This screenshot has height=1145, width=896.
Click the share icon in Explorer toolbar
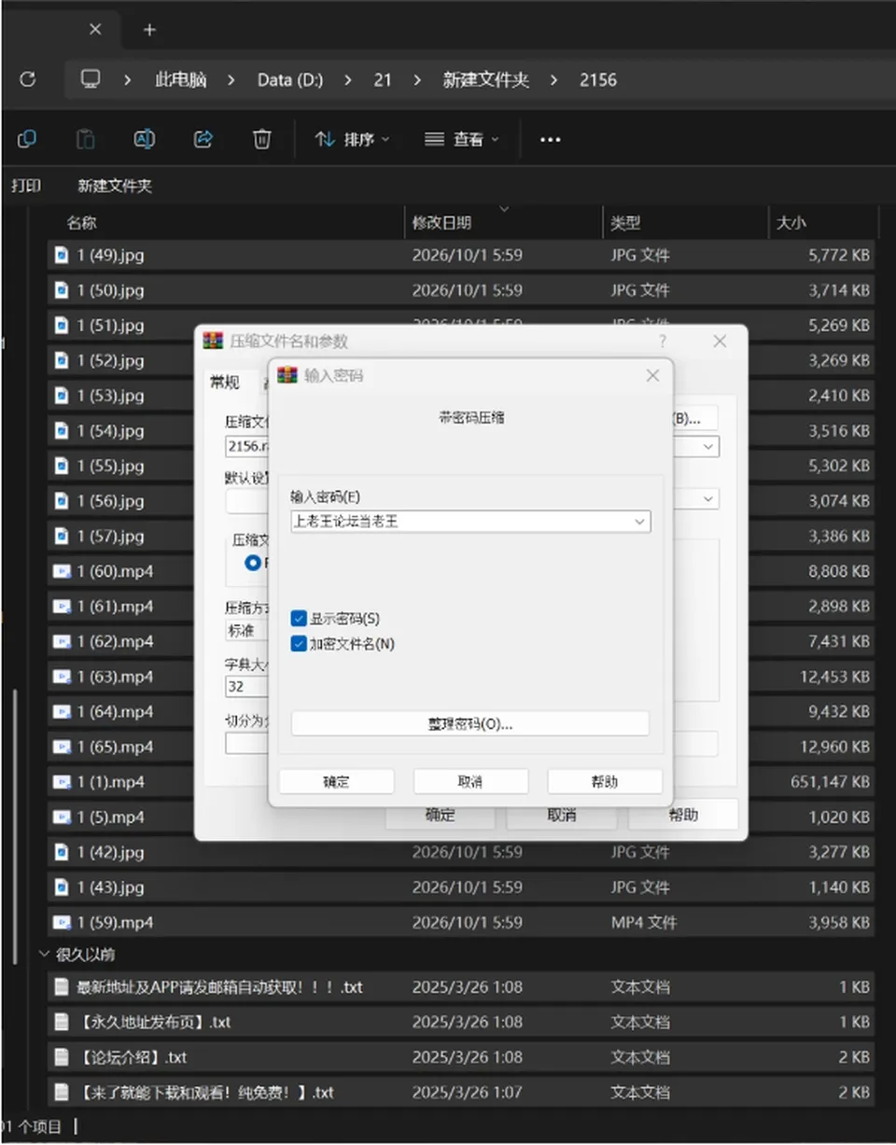coord(203,139)
